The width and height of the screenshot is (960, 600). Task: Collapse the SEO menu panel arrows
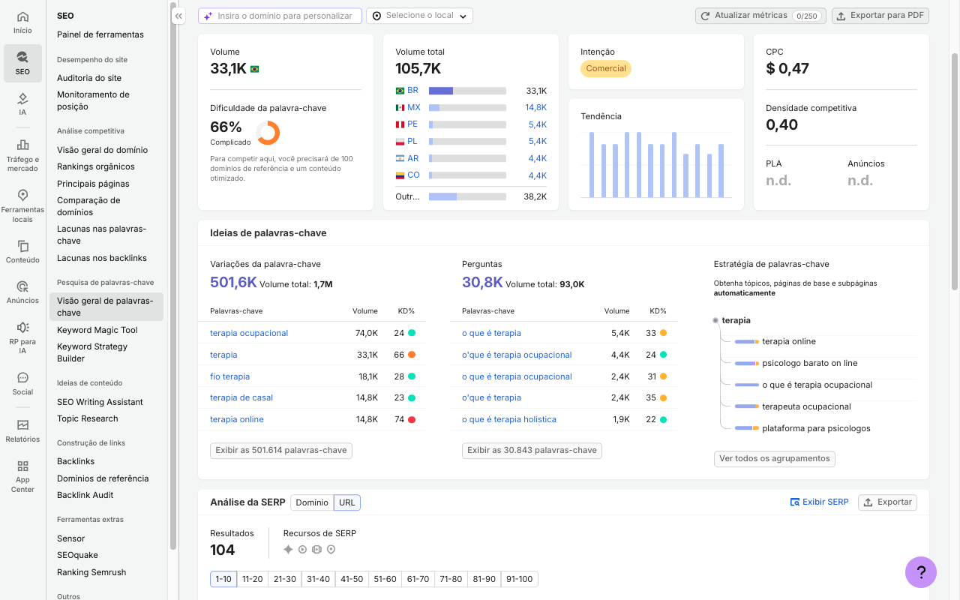click(178, 16)
